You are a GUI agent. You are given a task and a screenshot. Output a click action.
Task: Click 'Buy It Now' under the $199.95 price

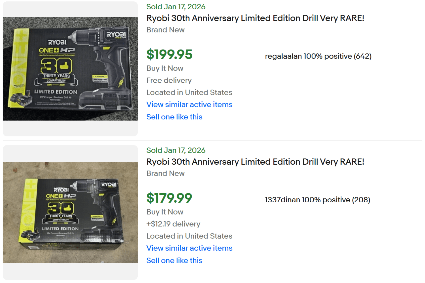[165, 68]
